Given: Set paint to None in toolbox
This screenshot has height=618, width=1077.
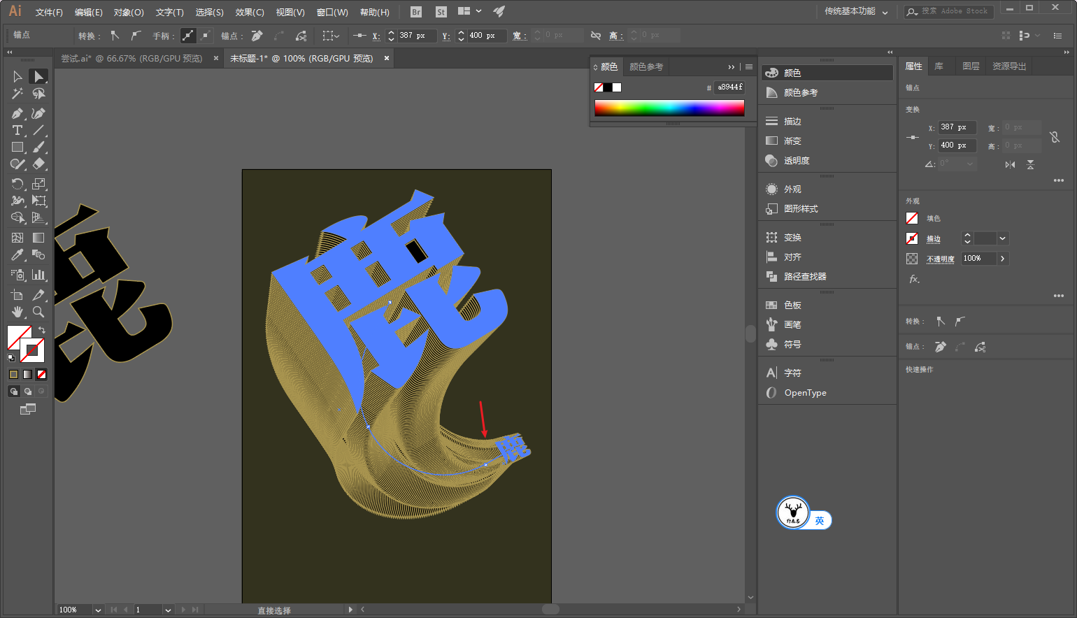Looking at the screenshot, I should pyautogui.click(x=41, y=375).
